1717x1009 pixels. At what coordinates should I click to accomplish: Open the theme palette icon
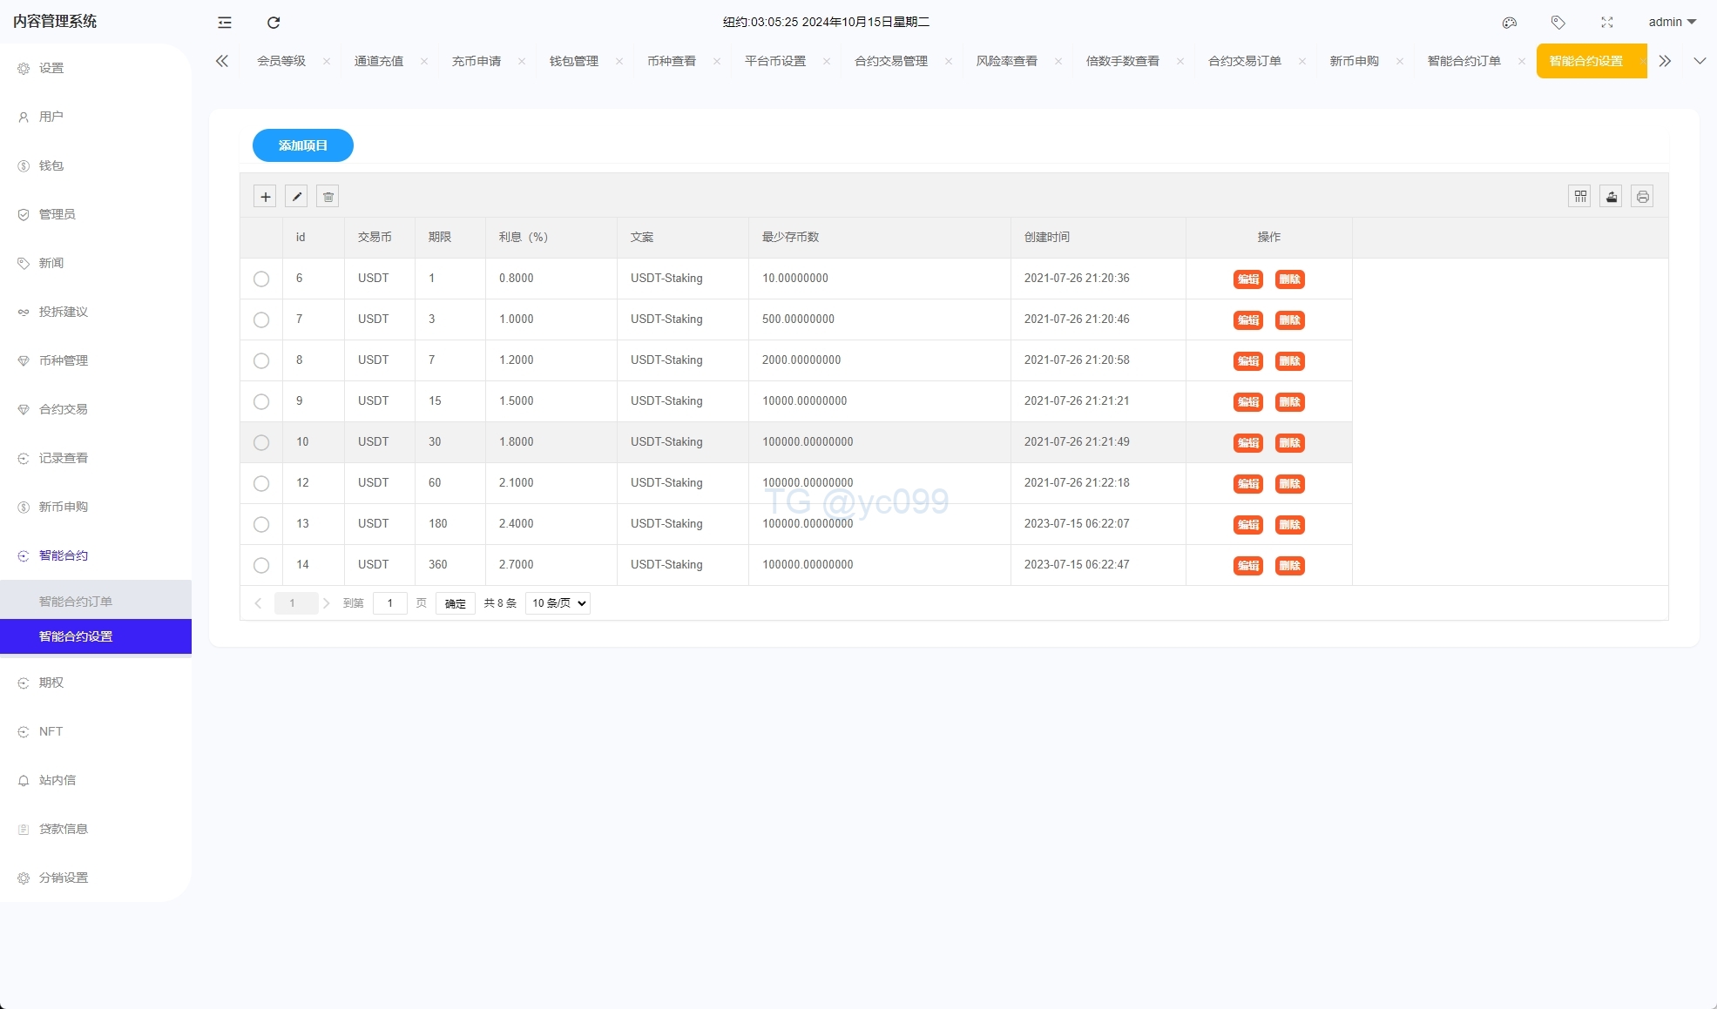[x=1510, y=23]
